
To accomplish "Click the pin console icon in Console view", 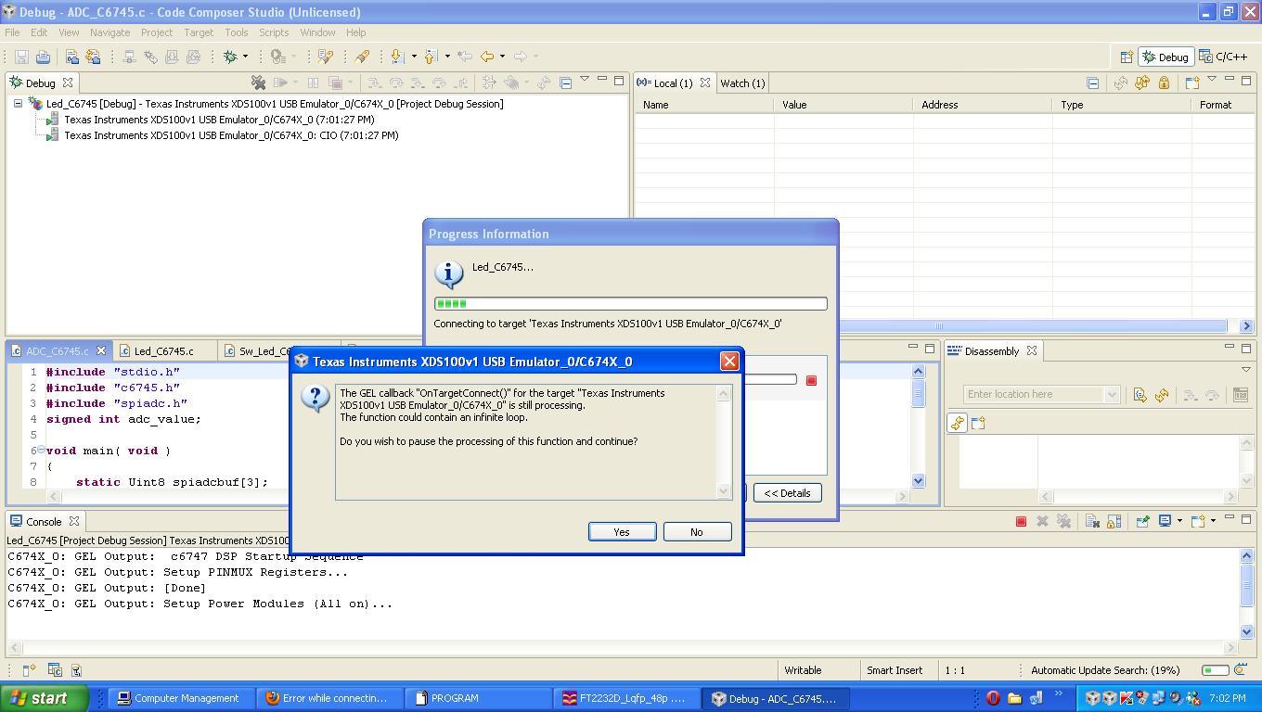I will (1142, 521).
